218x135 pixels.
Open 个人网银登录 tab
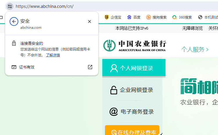click(134, 68)
